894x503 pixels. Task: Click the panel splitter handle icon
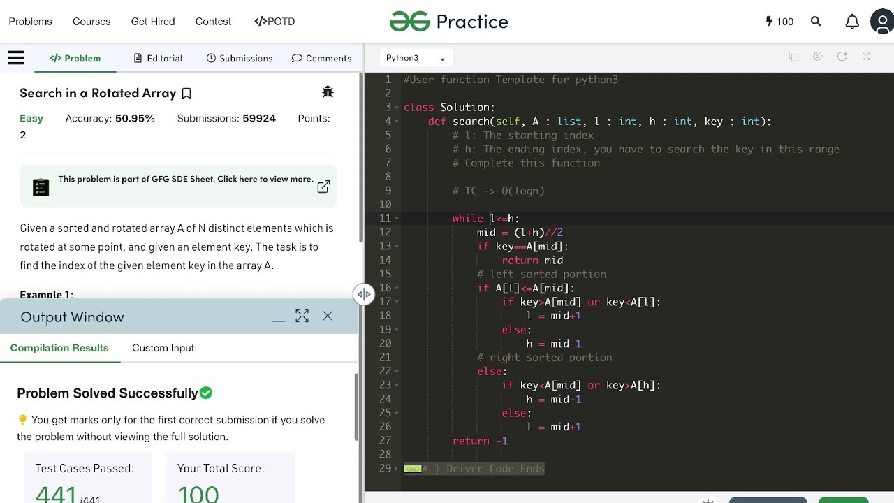point(364,294)
